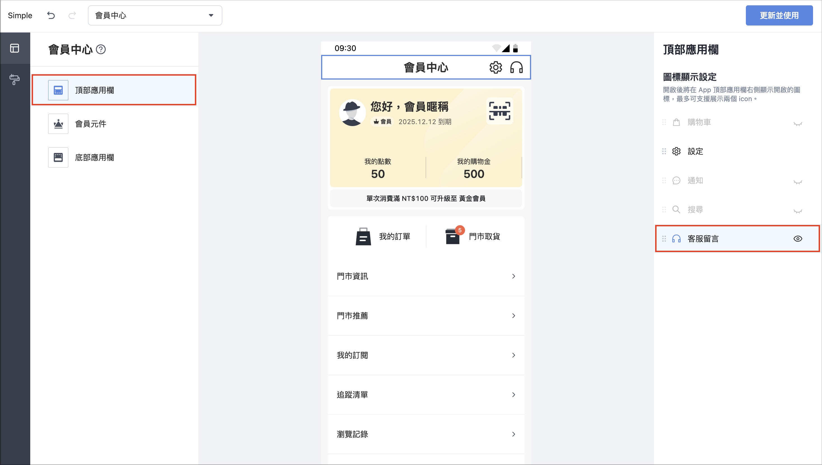Click the 您好，會員暱稱 greeting
Image resolution: width=822 pixels, height=465 pixels.
tap(409, 106)
